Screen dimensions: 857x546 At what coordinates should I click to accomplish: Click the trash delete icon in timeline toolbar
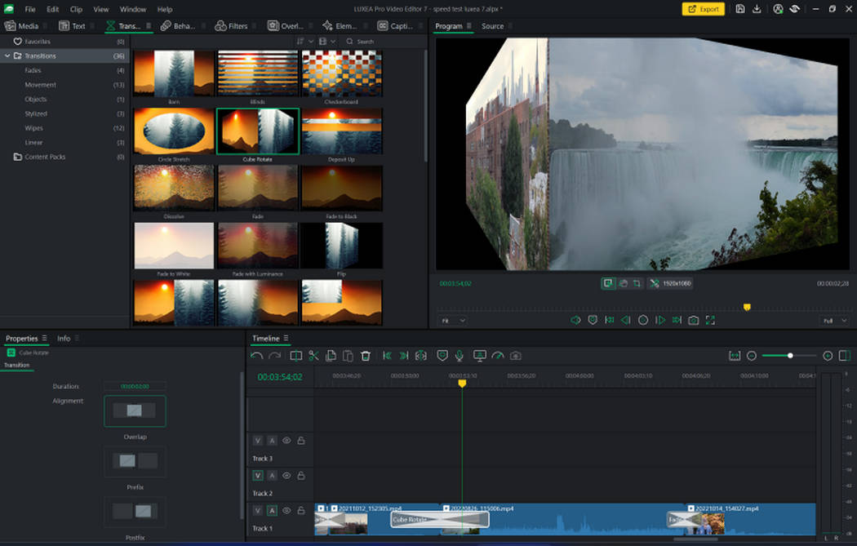366,356
